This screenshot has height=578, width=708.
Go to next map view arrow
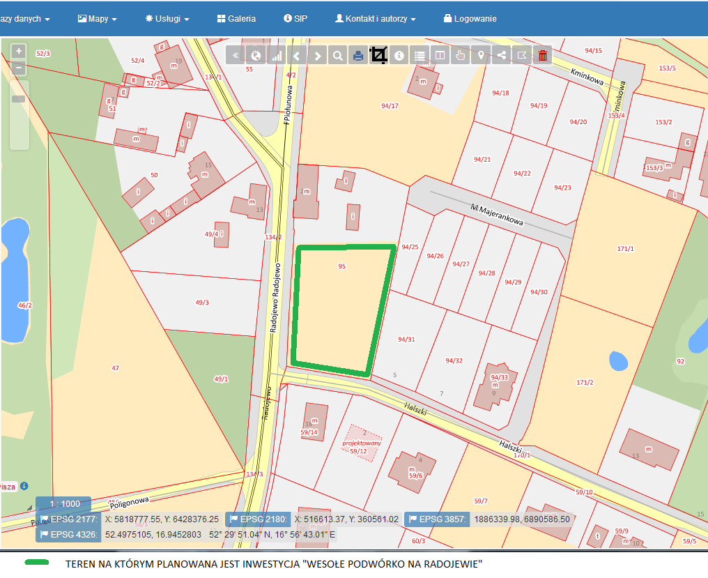coord(317,56)
